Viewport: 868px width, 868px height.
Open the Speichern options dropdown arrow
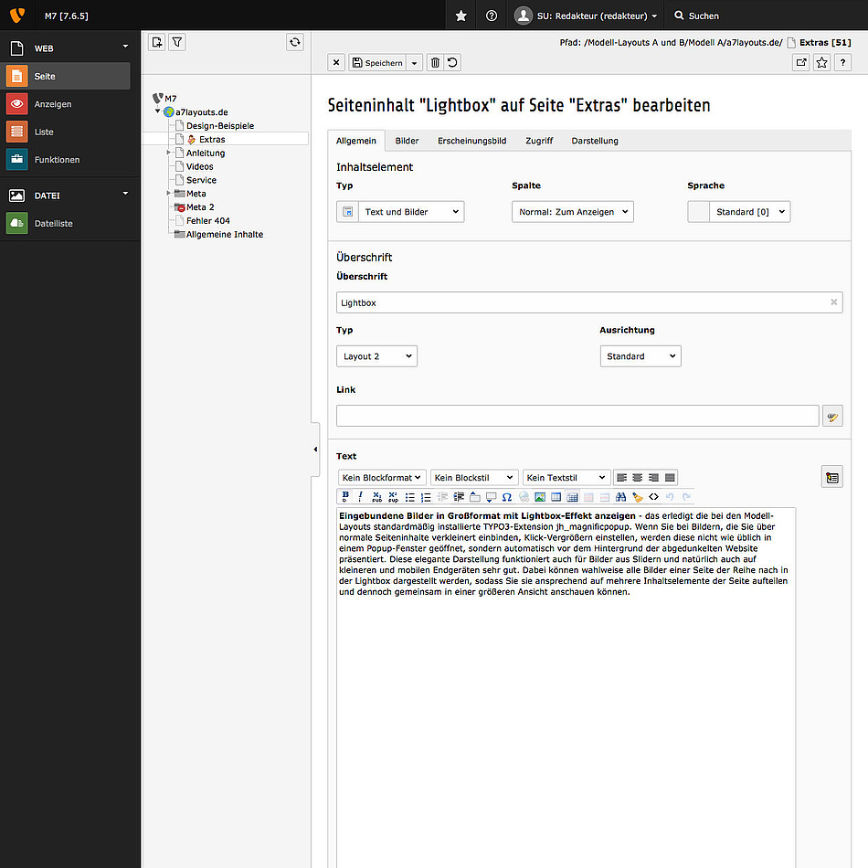pos(414,62)
